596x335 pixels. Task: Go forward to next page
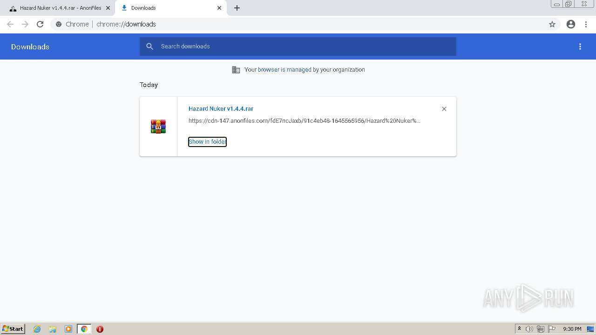coord(25,24)
